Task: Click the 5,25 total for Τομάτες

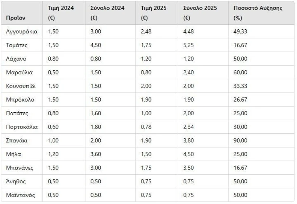Action: pos(189,45)
